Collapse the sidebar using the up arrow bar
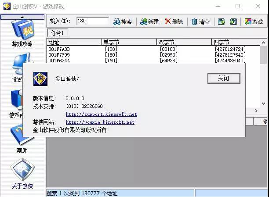 tap(22, 17)
